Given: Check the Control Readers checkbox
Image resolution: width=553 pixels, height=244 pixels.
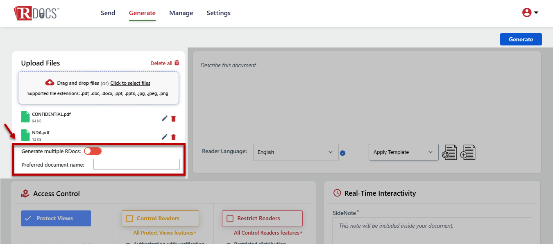Looking at the screenshot, I should pyautogui.click(x=129, y=219).
